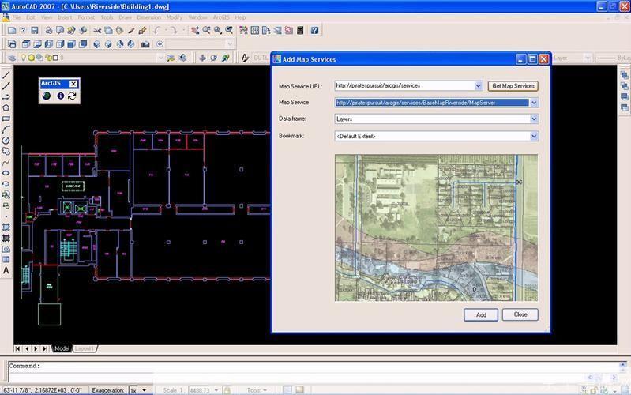
Task: Select the Ellipse draw tool
Action: pos(6,173)
